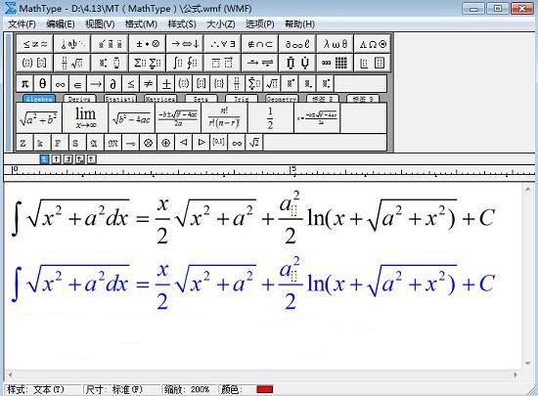Insert the pi symbol from small bar
The height and width of the screenshot is (396, 538).
[x=24, y=84]
